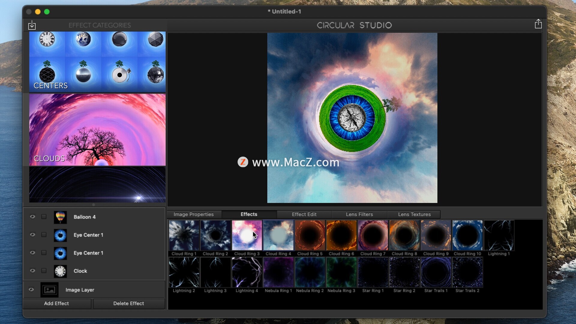Viewport: 576px width, 324px height.
Task: Apply the Star Ring 1 effect
Action: tap(373, 272)
